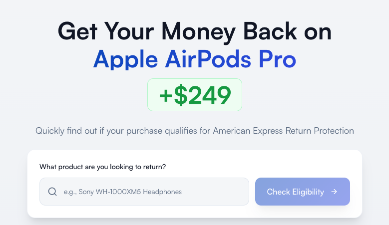
Task: Click the blue Apple AirPods Pro heading
Action: click(x=195, y=60)
